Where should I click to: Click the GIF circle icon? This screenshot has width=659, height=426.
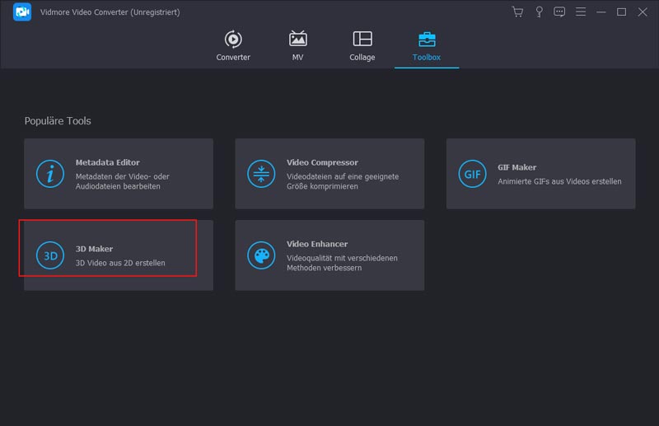click(472, 174)
